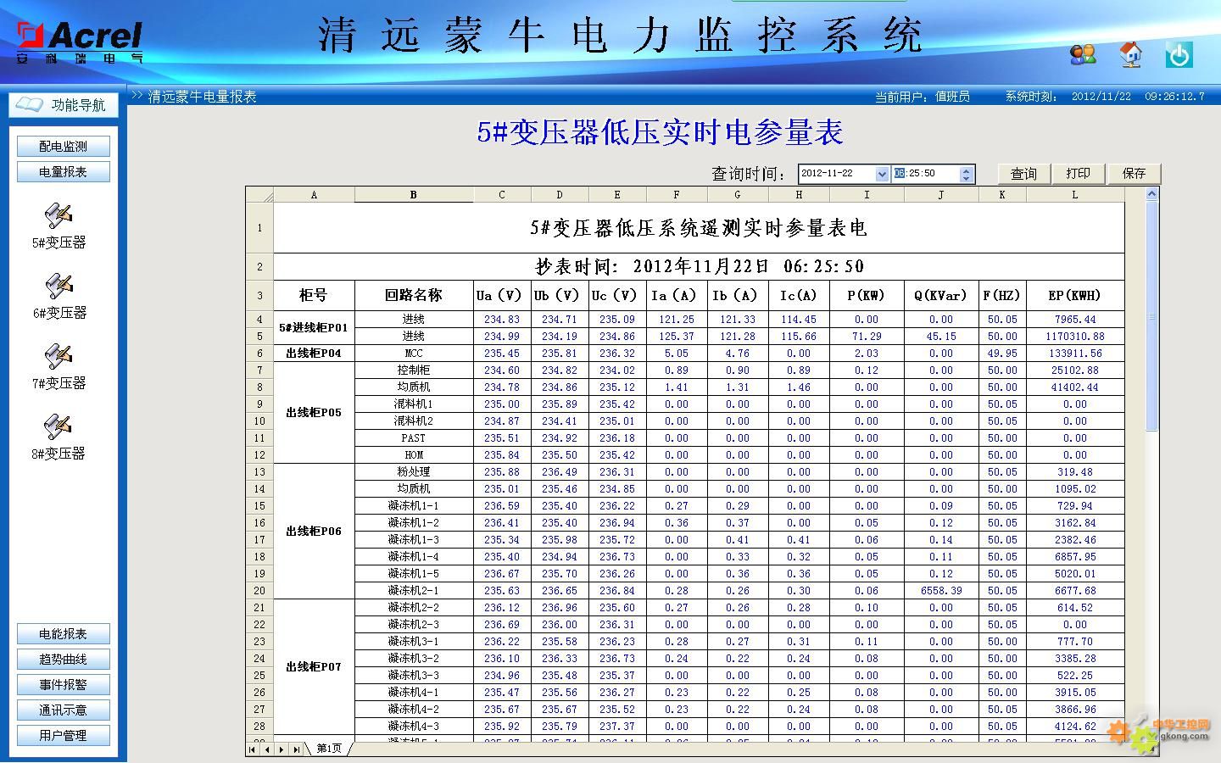Select the 8#变压器 sidebar icon
This screenshot has height=763, width=1221.
click(59, 427)
